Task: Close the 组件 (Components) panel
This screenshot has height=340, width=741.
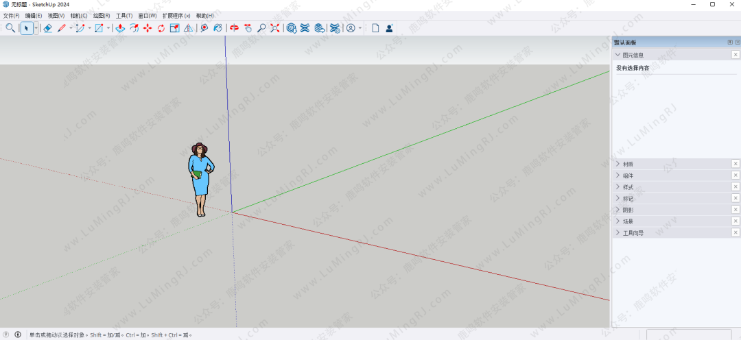Action: [x=736, y=175]
